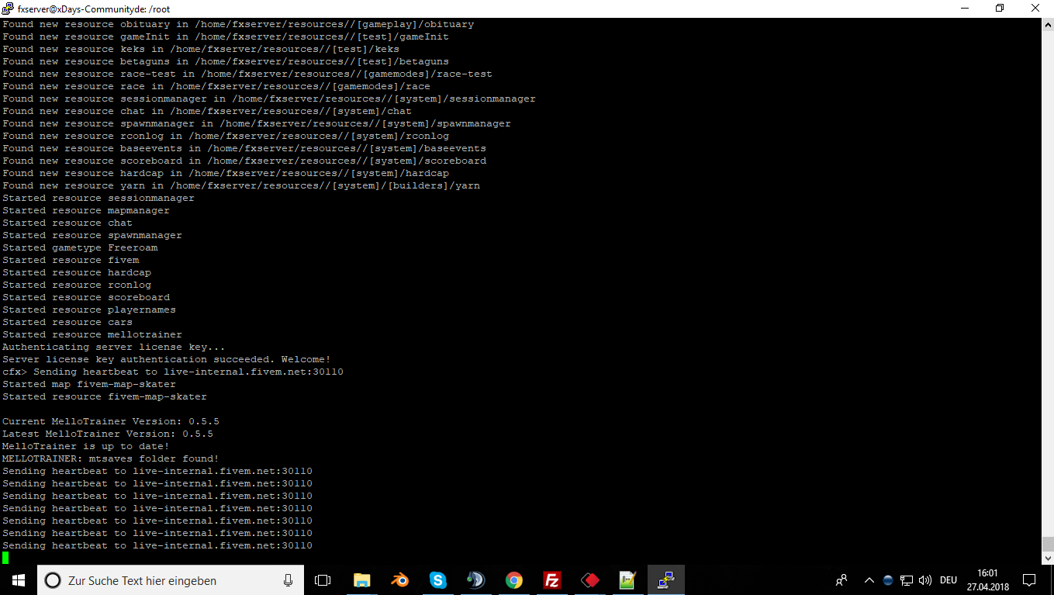Image resolution: width=1054 pixels, height=595 pixels.
Task: Open the Action Center notifications icon
Action: point(1029,580)
